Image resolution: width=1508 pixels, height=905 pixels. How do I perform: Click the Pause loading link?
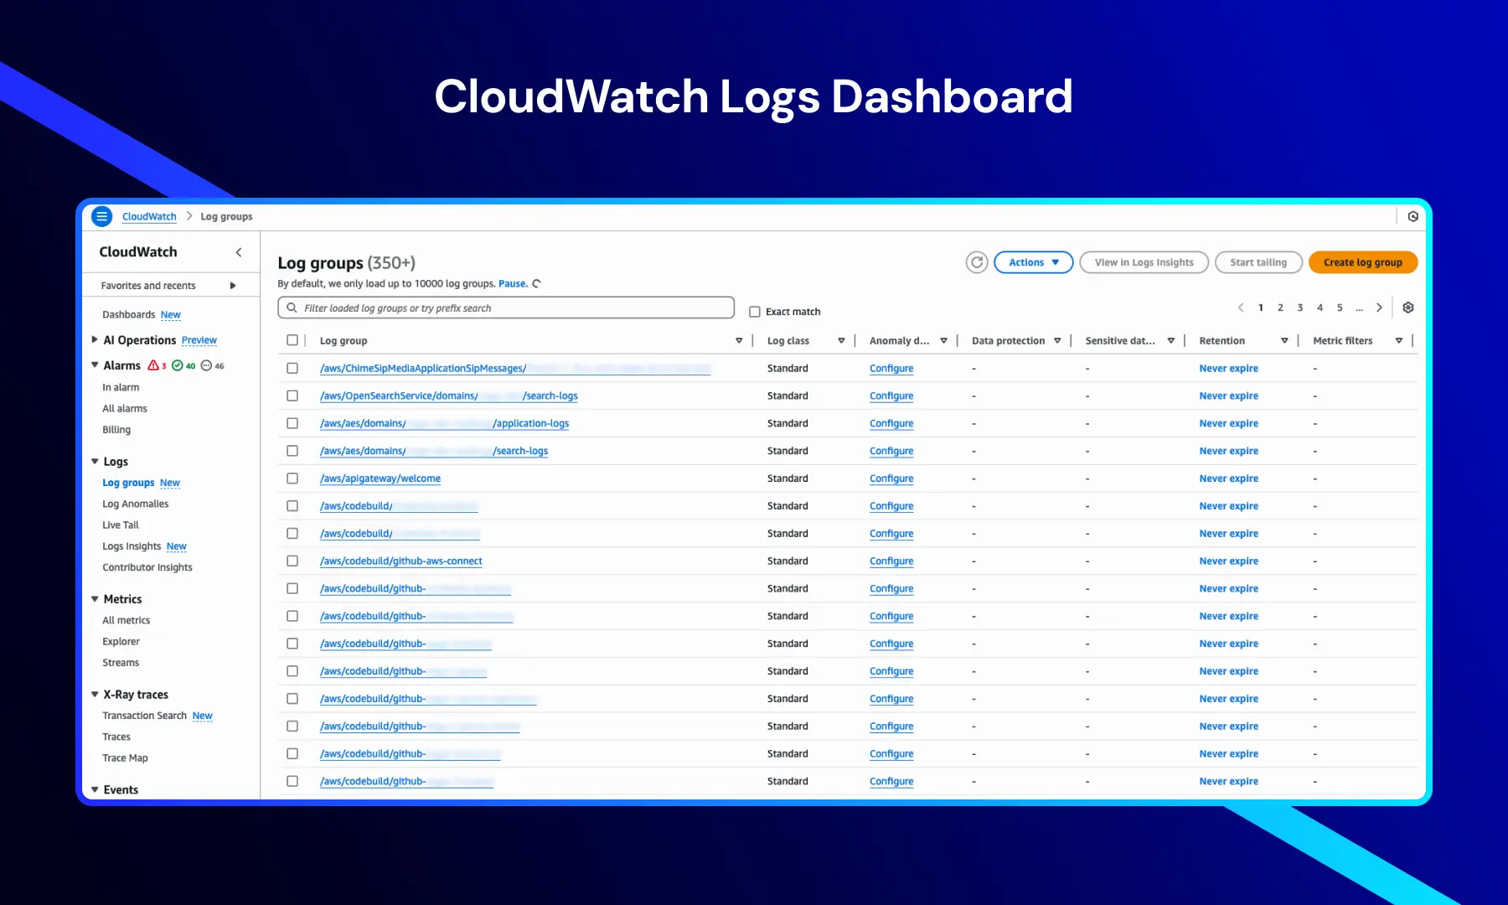(513, 284)
